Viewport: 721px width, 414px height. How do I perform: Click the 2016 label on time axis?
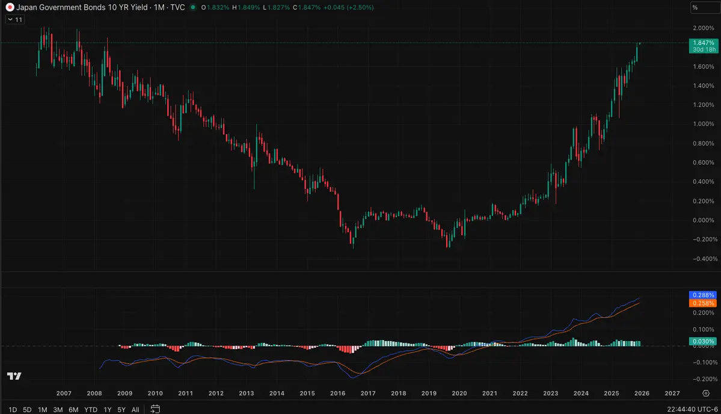337,394
